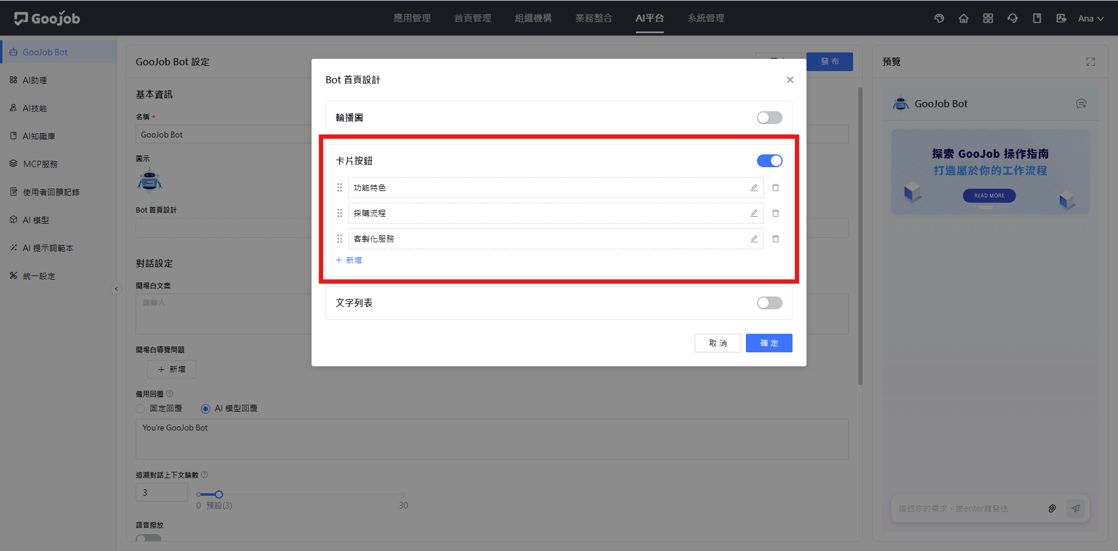Screen dimensions: 1118x551
Task: Go to AI技能 in the sidebar
Action: (x=59, y=108)
